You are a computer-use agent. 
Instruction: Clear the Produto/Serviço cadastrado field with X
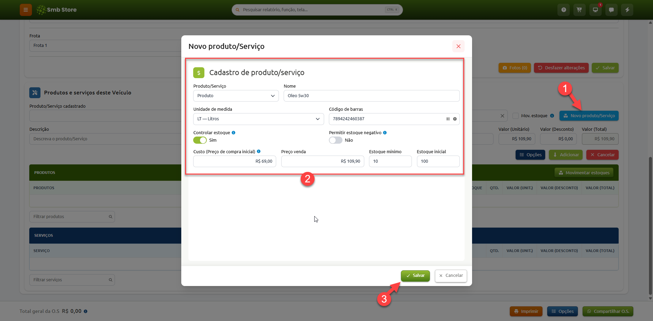click(x=502, y=116)
